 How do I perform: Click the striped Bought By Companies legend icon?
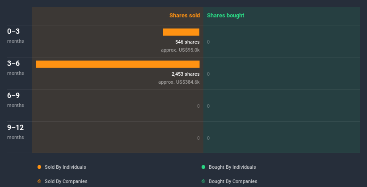pyautogui.click(x=203, y=181)
